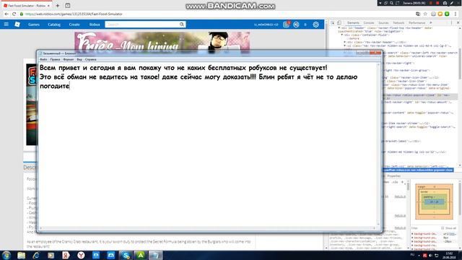
Task: Click the username link in Roblox header
Action: [x=266, y=25]
